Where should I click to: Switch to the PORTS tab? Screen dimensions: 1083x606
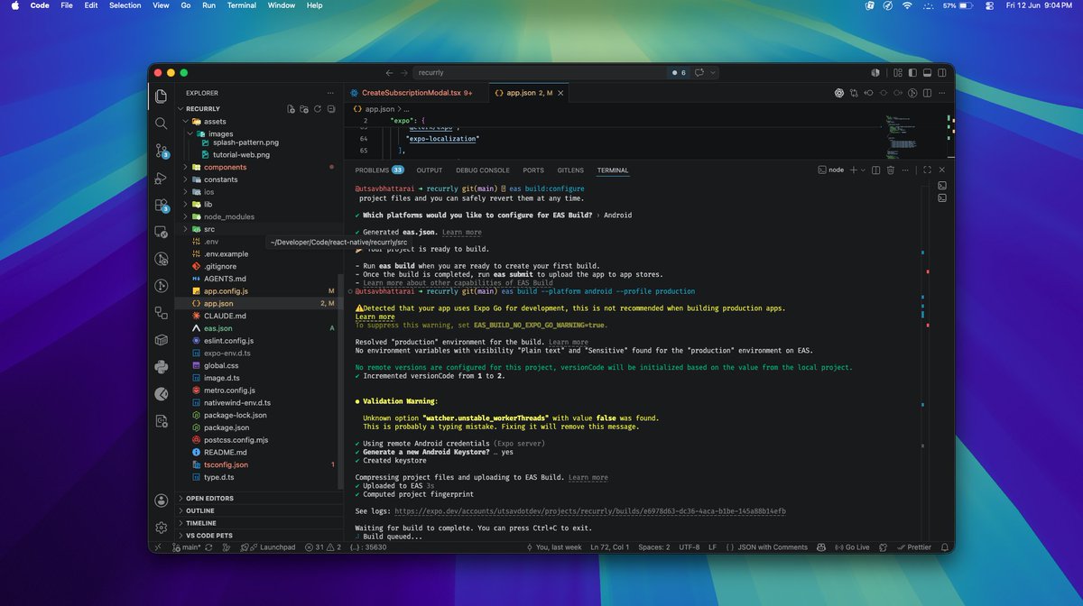click(533, 170)
